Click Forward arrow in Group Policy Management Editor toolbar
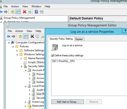The height and width of the screenshot is (109, 127). (x=14, y=36)
